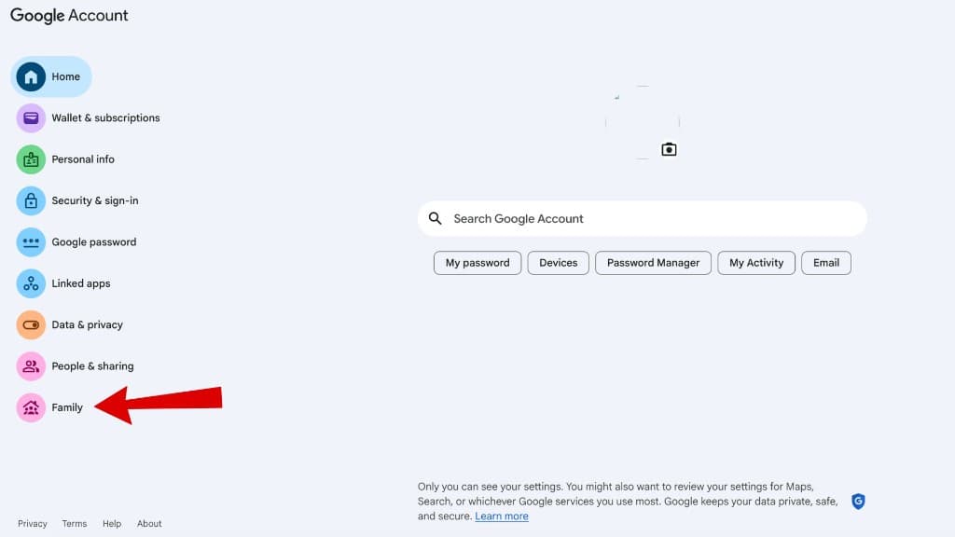Open Wallet & subscriptions section
This screenshot has width=955, height=537.
click(106, 118)
